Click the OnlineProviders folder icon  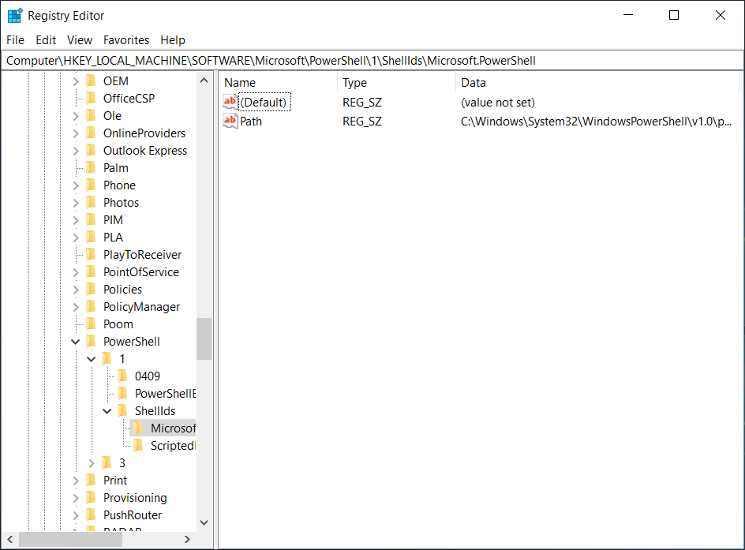point(92,133)
